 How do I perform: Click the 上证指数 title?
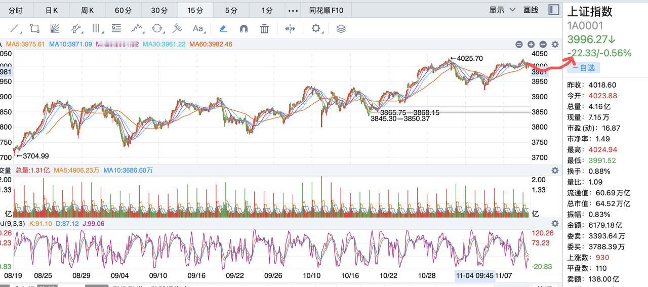590,11
